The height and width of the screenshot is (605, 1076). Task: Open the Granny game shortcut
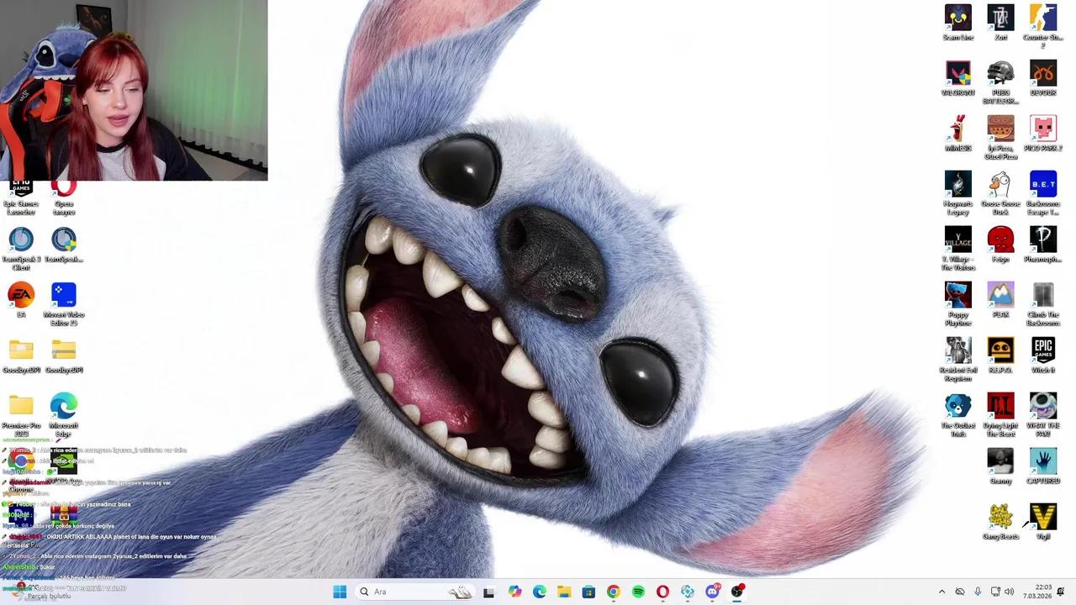click(1000, 466)
